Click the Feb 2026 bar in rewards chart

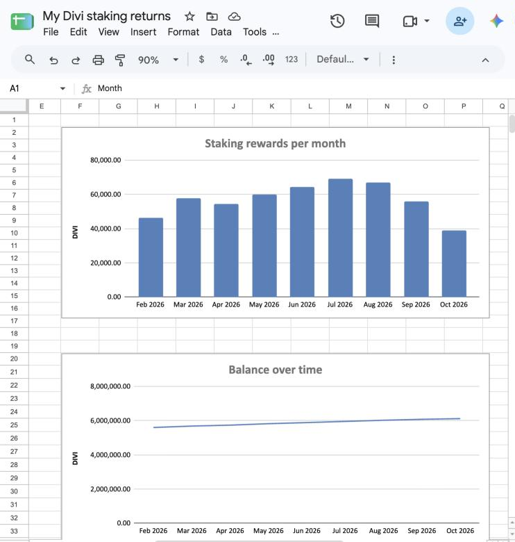coord(151,257)
